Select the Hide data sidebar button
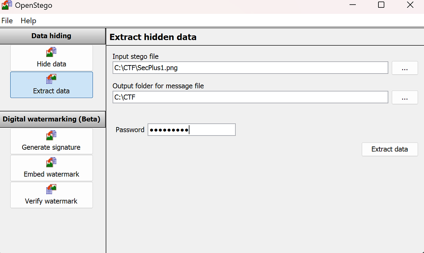Image resolution: width=424 pixels, height=253 pixels. pos(52,58)
